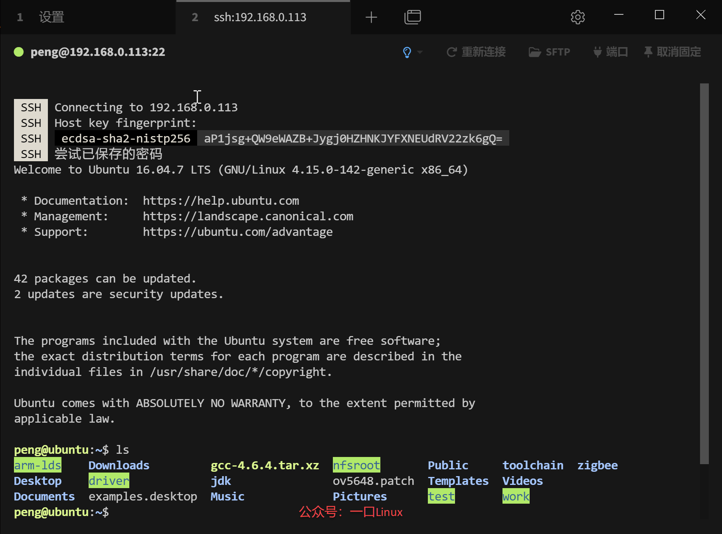Click the Pictures directory name
This screenshot has width=722, height=534.
(x=360, y=496)
